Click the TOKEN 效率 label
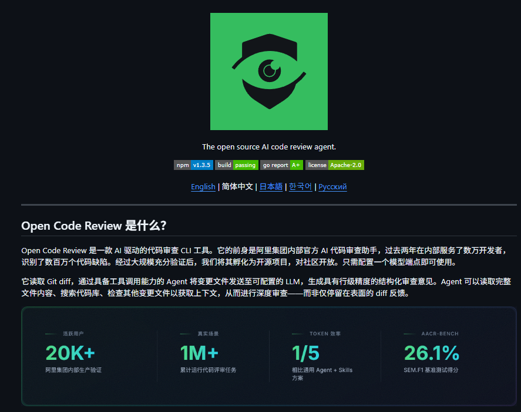This screenshot has width=521, height=412. [x=325, y=334]
